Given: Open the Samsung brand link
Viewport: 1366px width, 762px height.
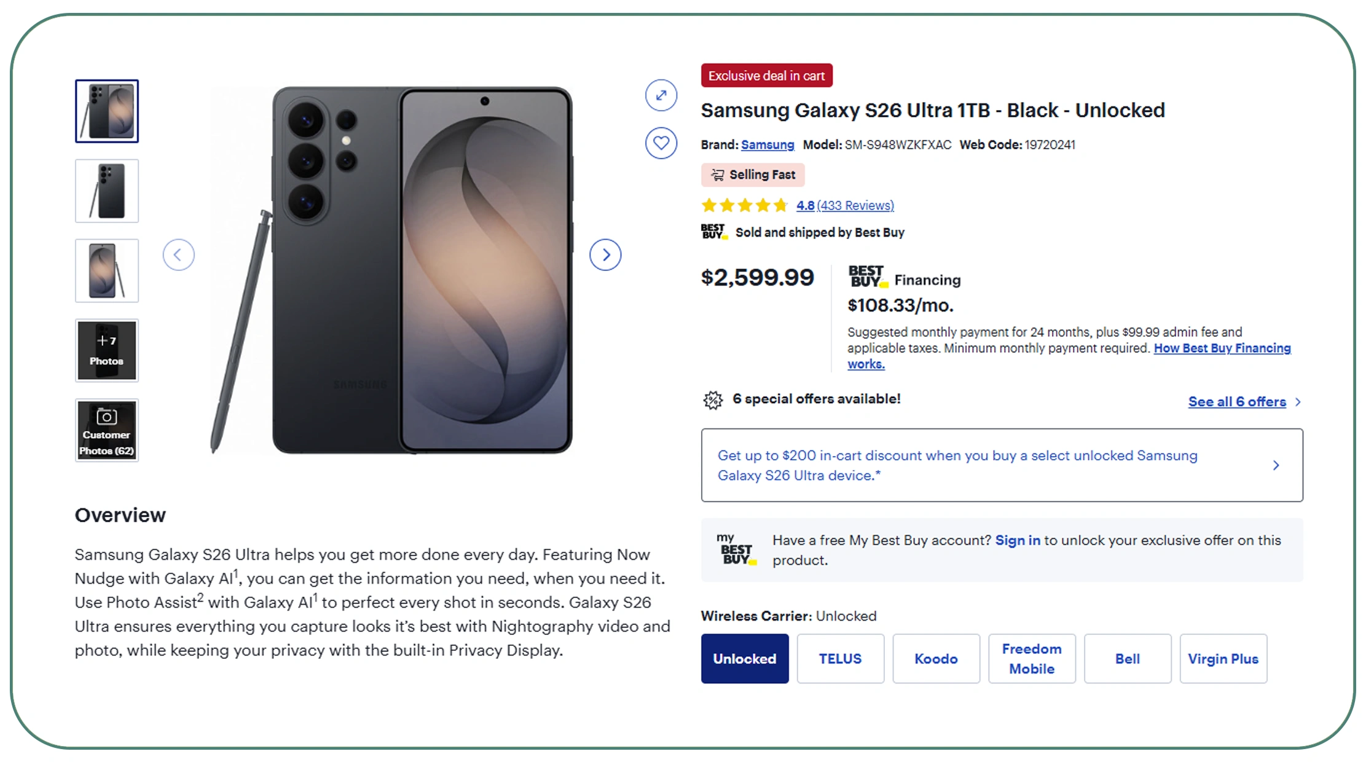Looking at the screenshot, I should [767, 145].
